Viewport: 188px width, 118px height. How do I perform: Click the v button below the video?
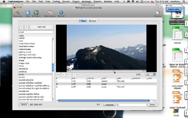(69, 75)
